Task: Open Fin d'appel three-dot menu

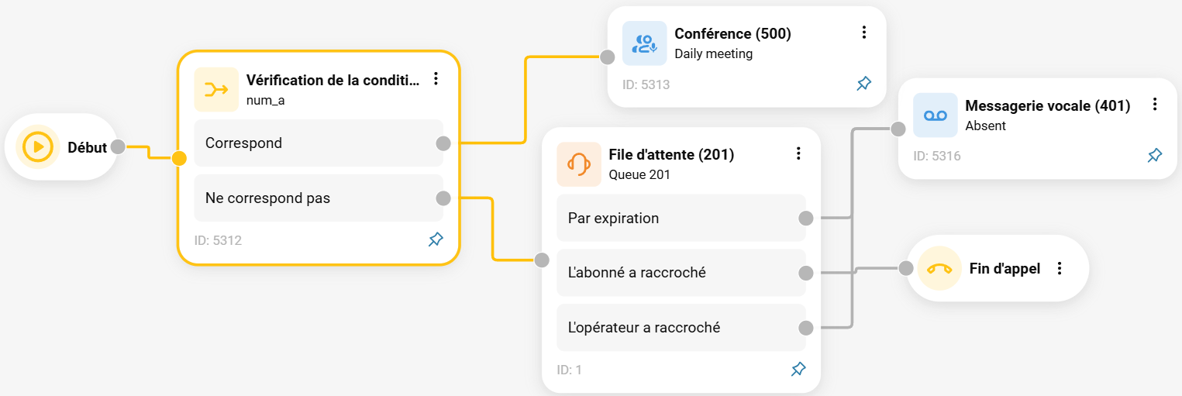Action: coord(1060,268)
